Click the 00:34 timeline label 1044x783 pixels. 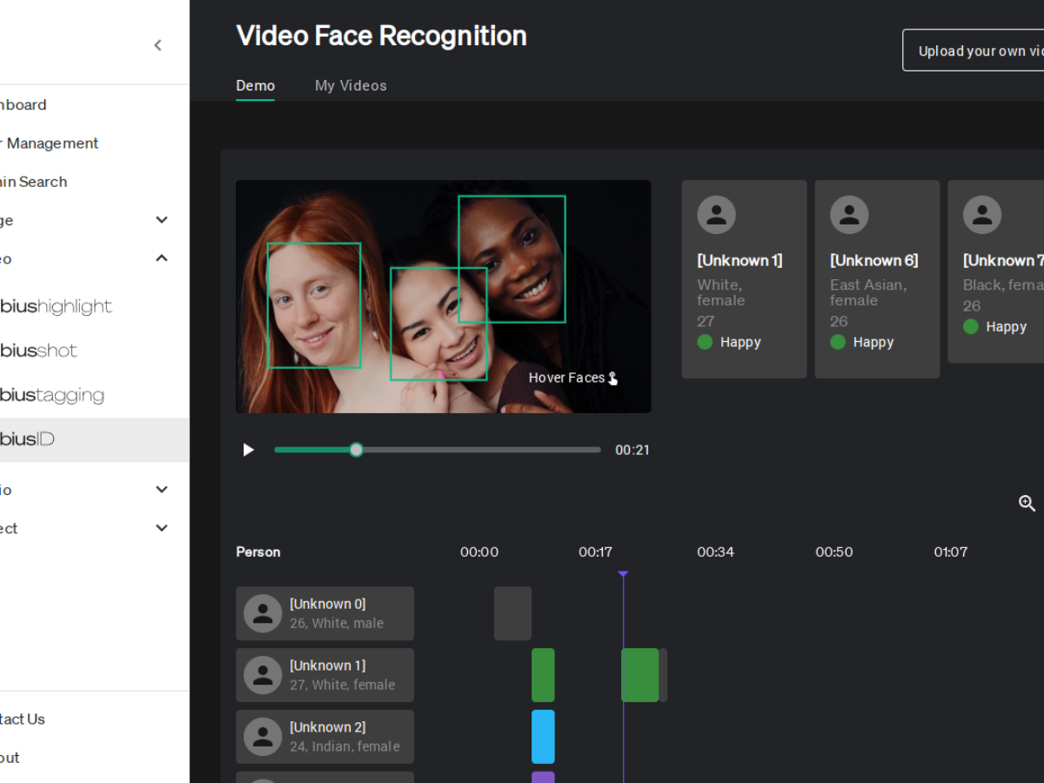[716, 552]
